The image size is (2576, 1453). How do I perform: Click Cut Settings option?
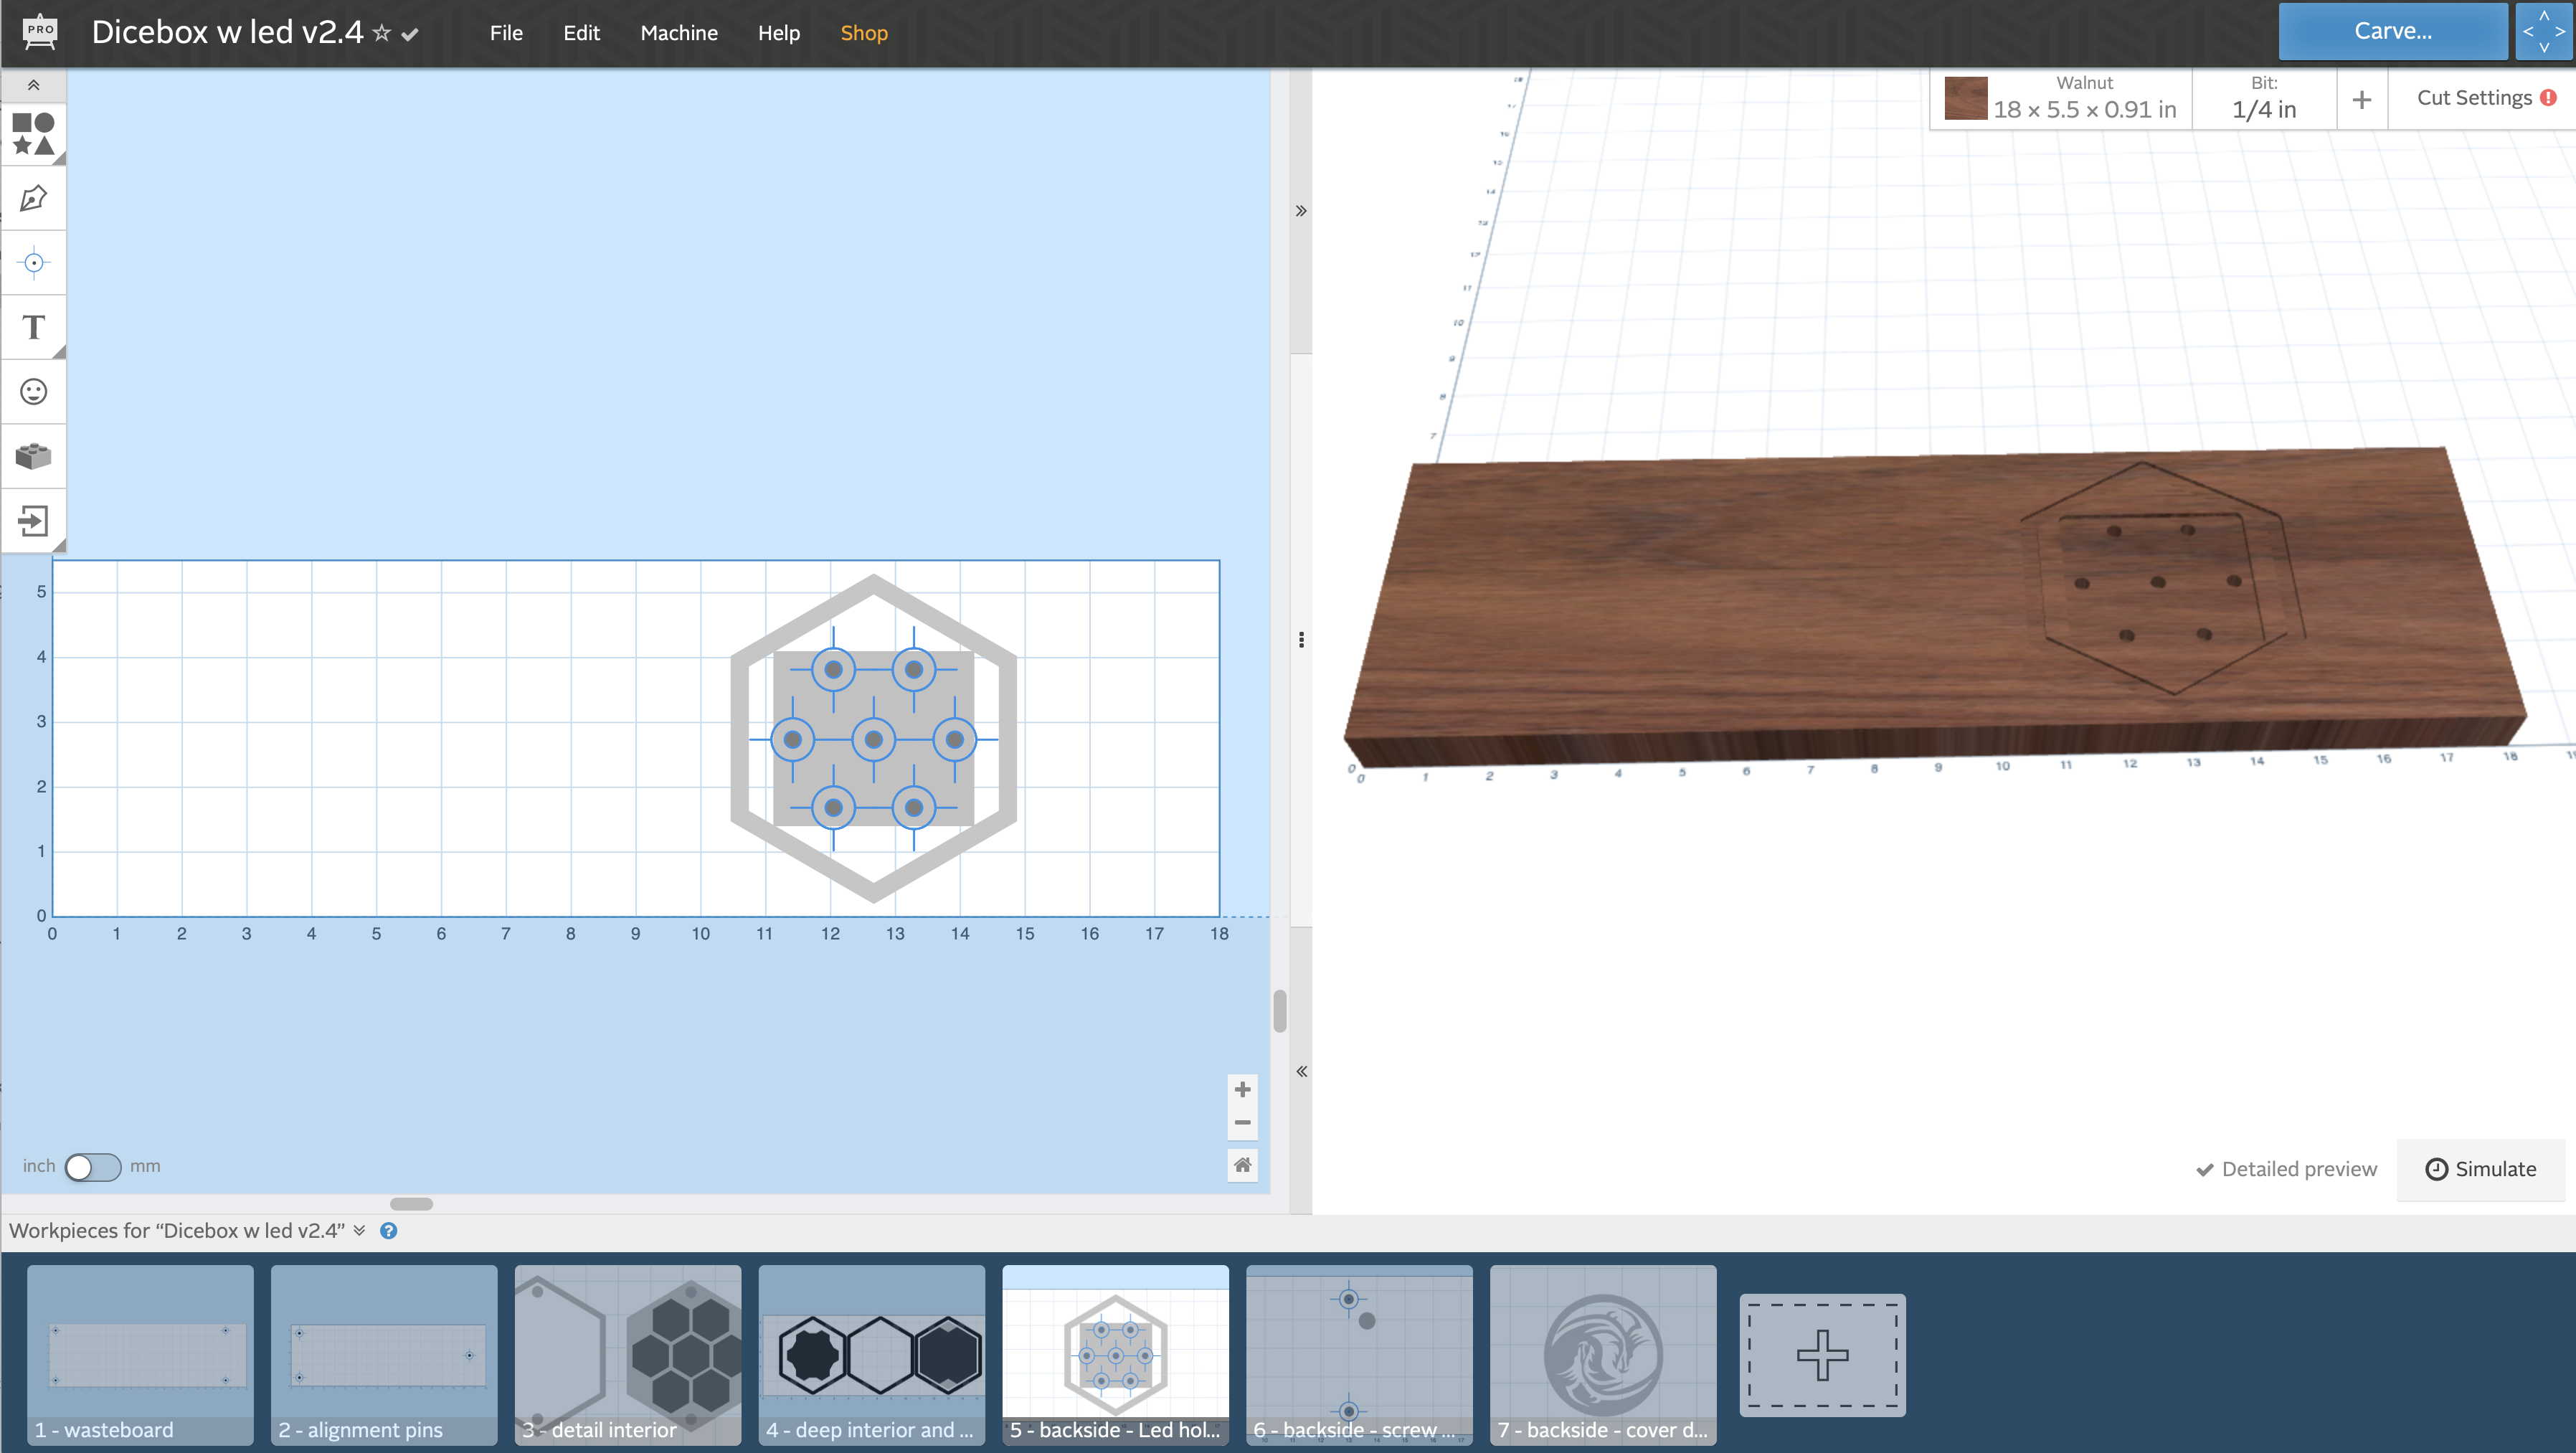click(2475, 98)
